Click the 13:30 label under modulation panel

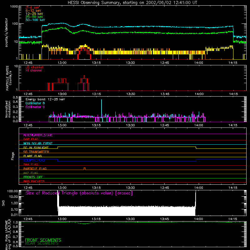(x=130, y=125)
